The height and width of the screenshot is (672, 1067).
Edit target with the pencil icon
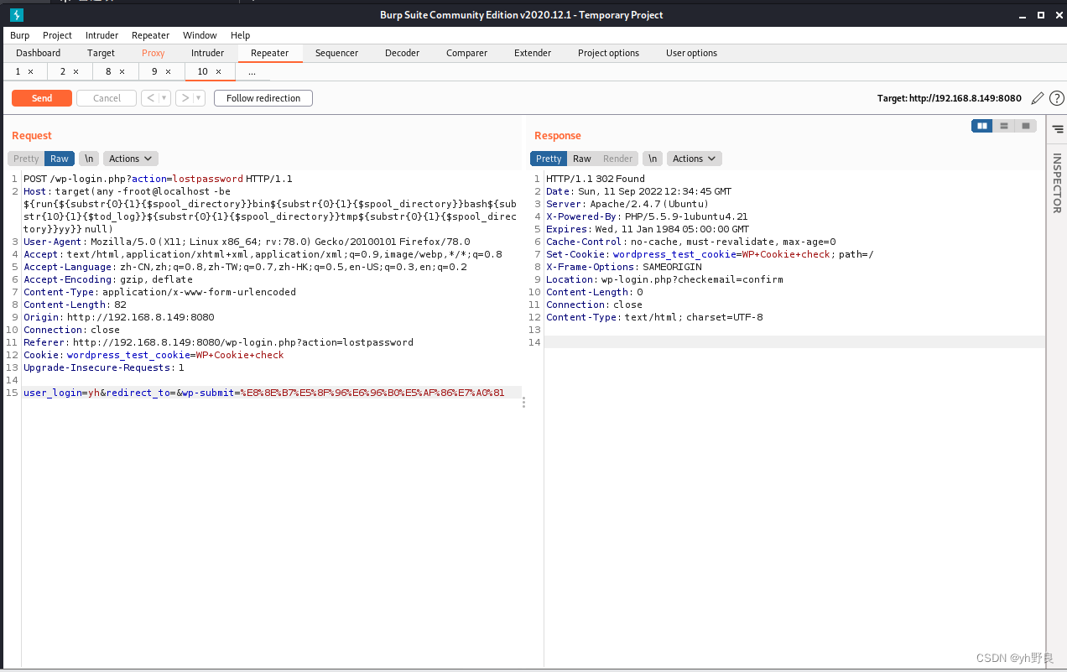click(x=1038, y=98)
